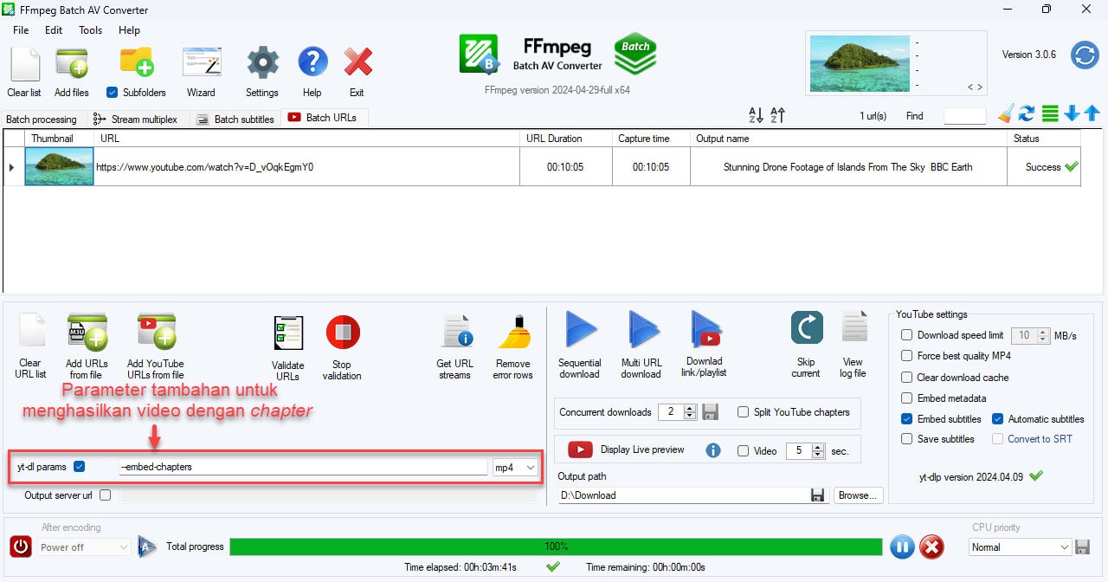1108x582 pixels.
Task: Uncheck Automatic subtitles
Action: coord(997,419)
